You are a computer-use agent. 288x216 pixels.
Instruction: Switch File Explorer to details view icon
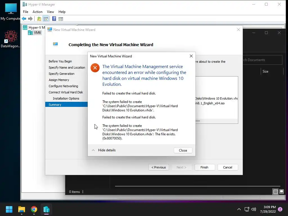pyautogui.click(x=275, y=192)
